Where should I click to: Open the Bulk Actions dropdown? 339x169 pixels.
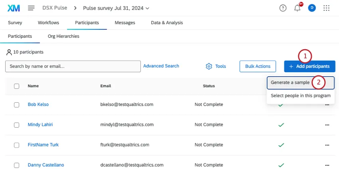(x=258, y=66)
